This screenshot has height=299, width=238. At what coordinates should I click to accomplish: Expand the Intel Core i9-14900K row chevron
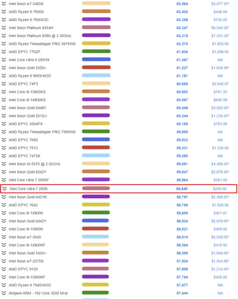(4, 213)
